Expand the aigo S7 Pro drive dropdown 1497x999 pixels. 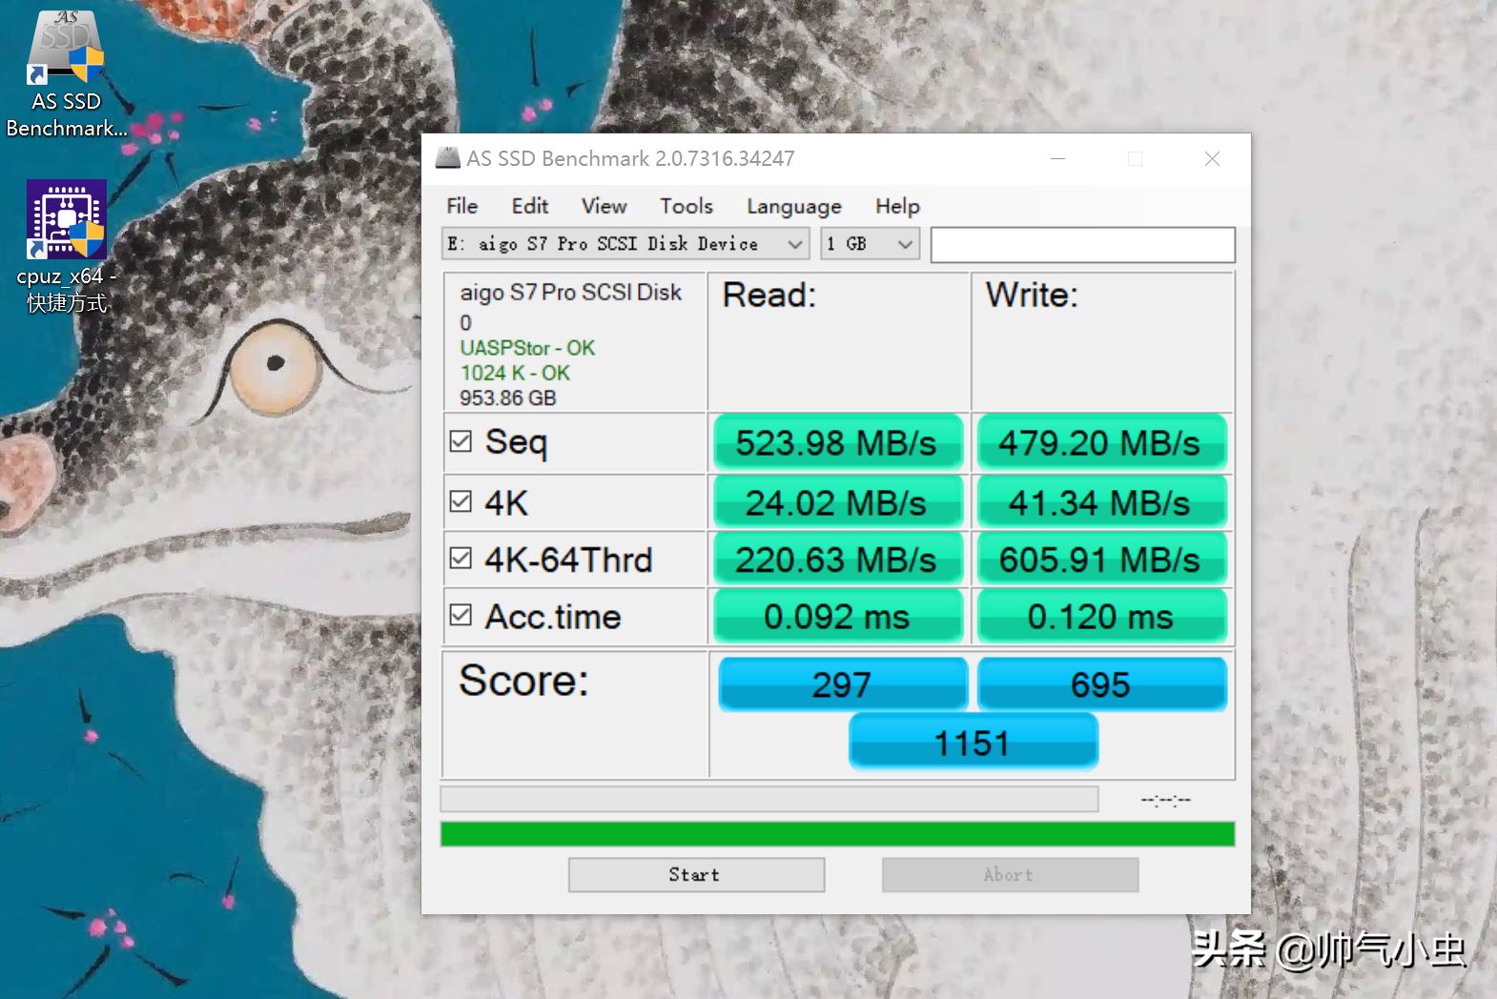coord(625,244)
